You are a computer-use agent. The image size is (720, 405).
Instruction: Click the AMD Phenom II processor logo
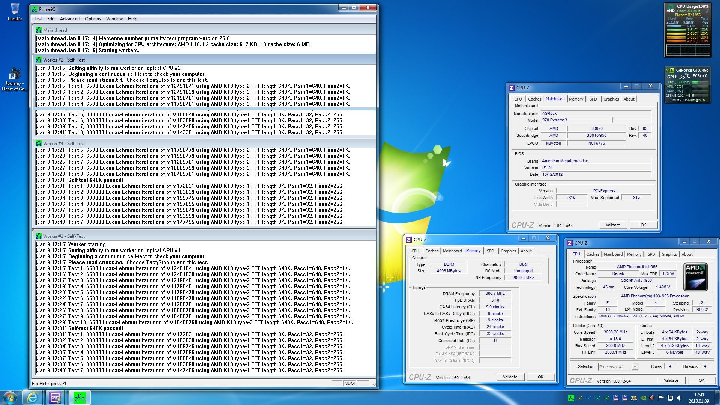tap(695, 277)
